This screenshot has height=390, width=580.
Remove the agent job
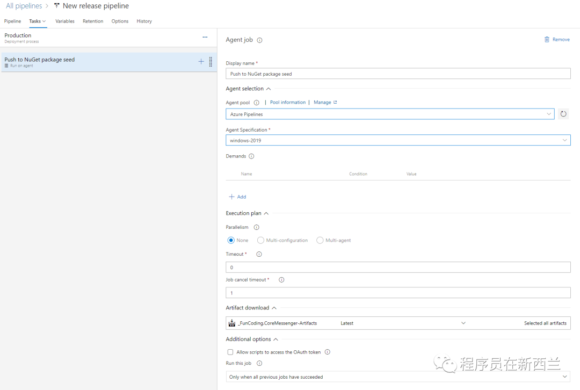tap(561, 39)
